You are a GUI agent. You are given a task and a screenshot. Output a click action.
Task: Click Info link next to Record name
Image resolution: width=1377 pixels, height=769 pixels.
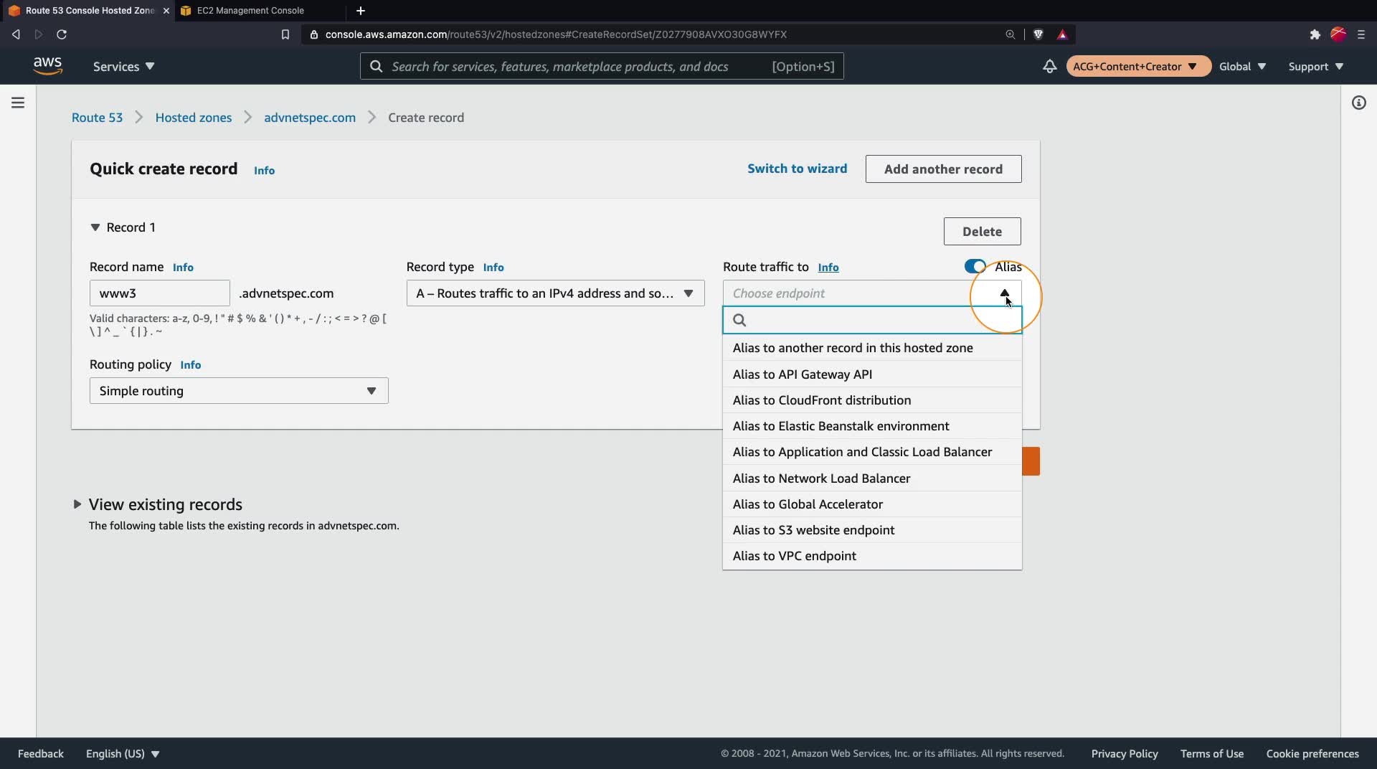coord(183,268)
